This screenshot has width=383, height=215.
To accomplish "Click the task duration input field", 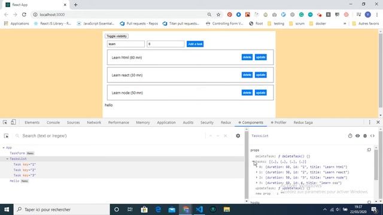I will pyautogui.click(x=166, y=44).
